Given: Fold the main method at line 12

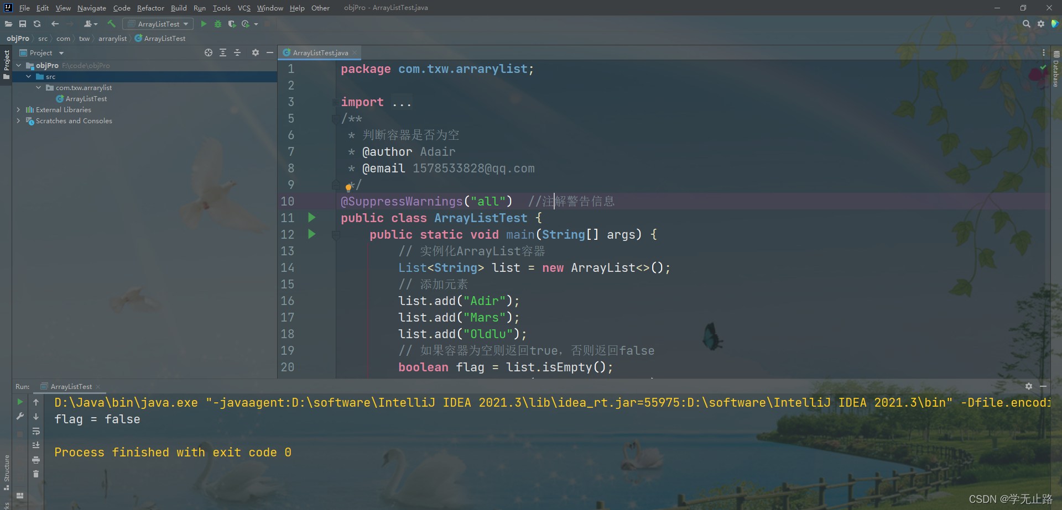Looking at the screenshot, I should tap(335, 235).
